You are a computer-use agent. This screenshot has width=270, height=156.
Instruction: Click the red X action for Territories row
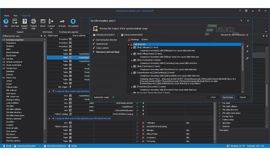pos(143,141)
